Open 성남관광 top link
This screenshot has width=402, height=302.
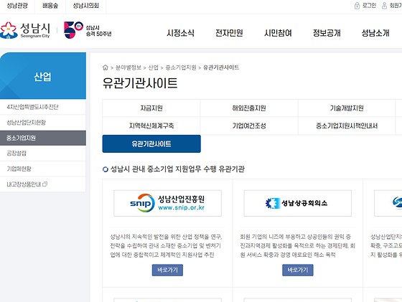pos(17,6)
